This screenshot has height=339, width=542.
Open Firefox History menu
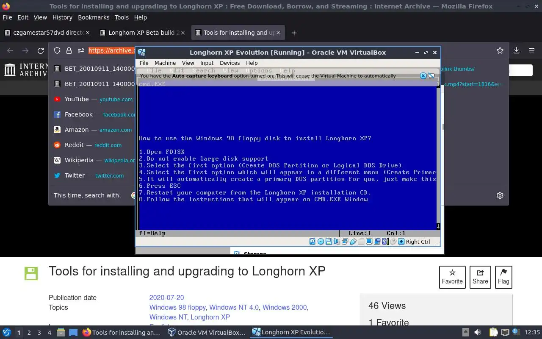click(62, 17)
